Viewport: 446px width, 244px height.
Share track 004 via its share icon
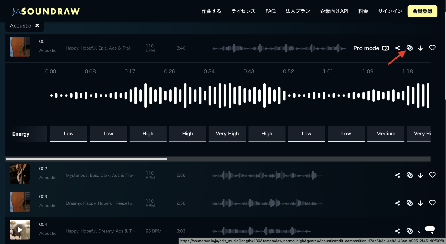(x=398, y=231)
